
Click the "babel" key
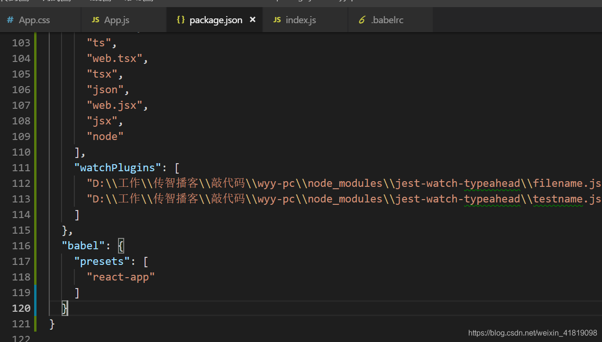(x=83, y=246)
